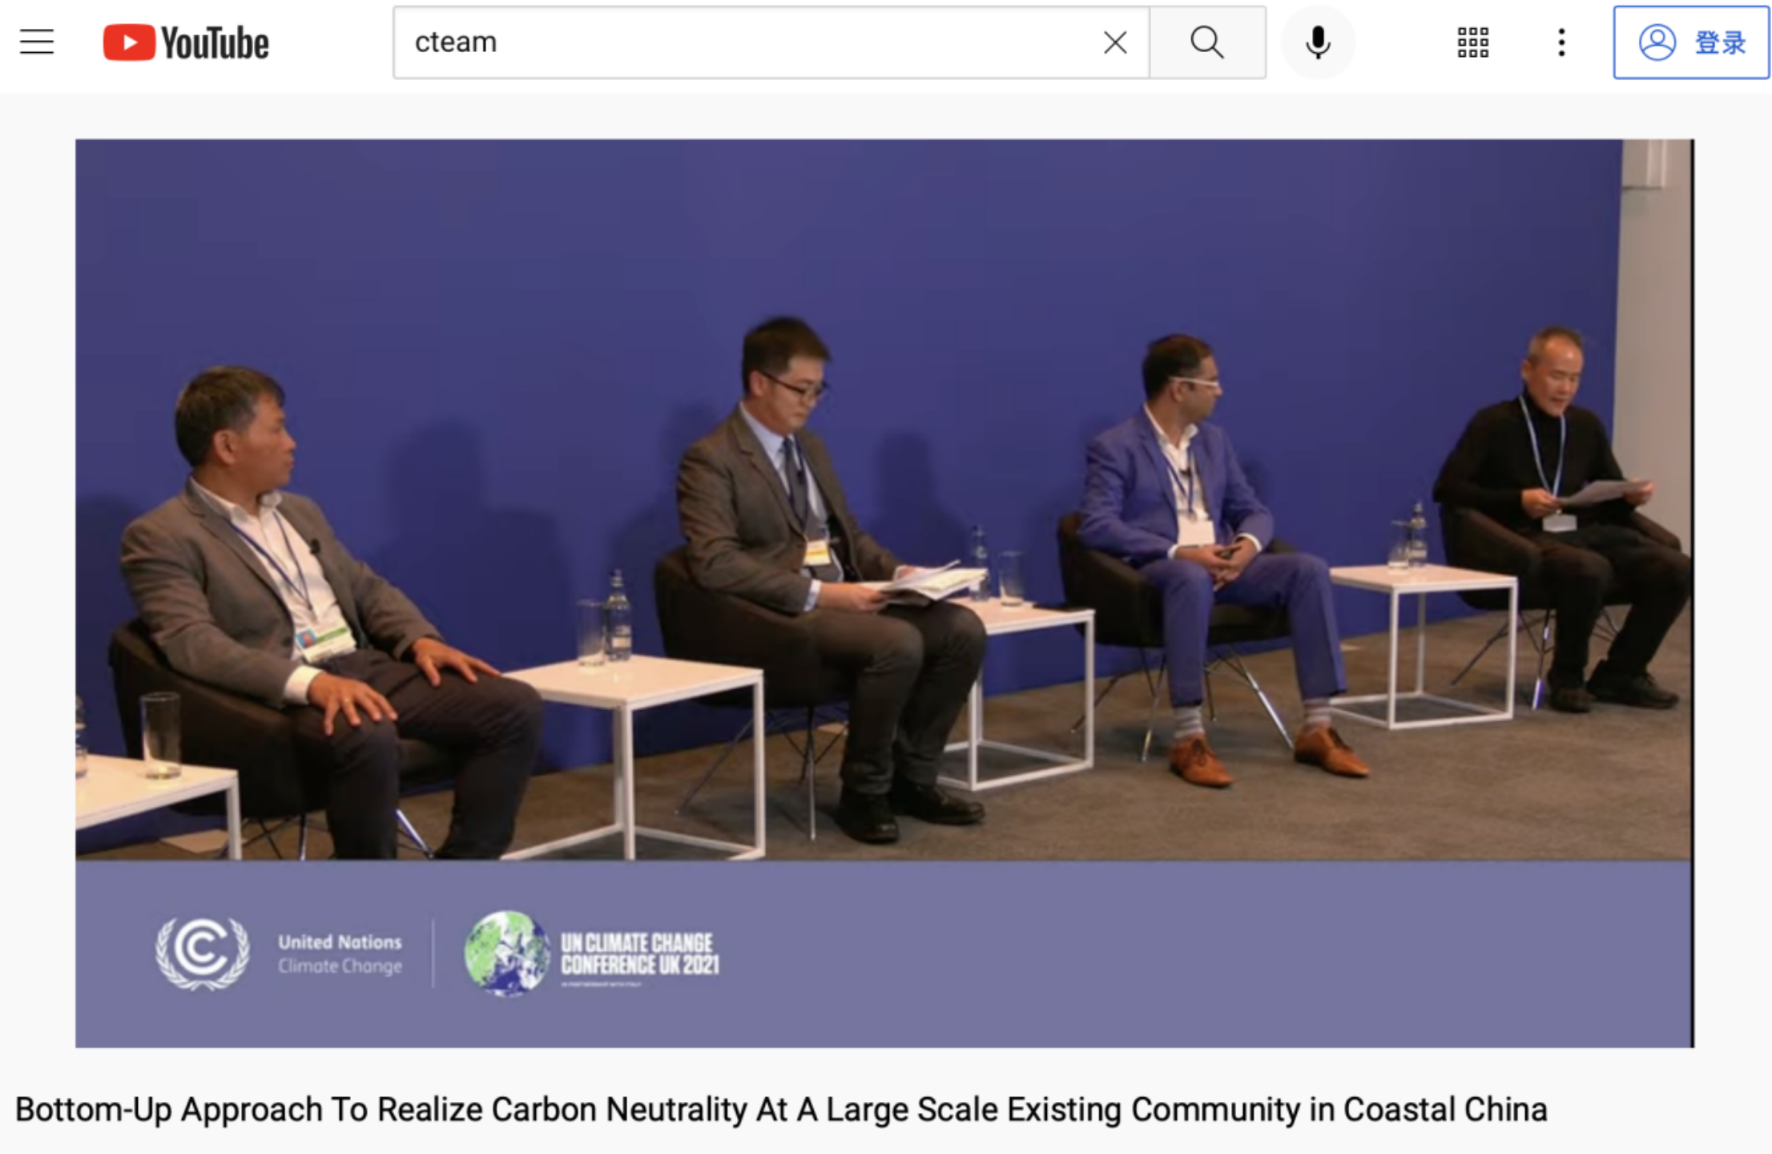Click the UN Climate Change emblem in video
This screenshot has height=1154, width=1772.
(202, 953)
